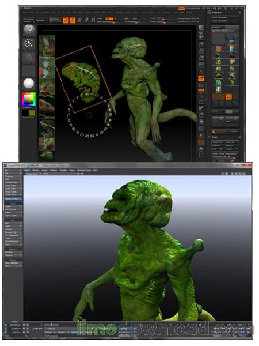Switch to the Modify tab
This screenshot has height=346, width=259.
(36, 170)
